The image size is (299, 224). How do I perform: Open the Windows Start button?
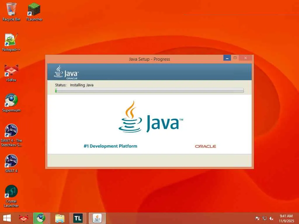pyautogui.click(x=7, y=218)
